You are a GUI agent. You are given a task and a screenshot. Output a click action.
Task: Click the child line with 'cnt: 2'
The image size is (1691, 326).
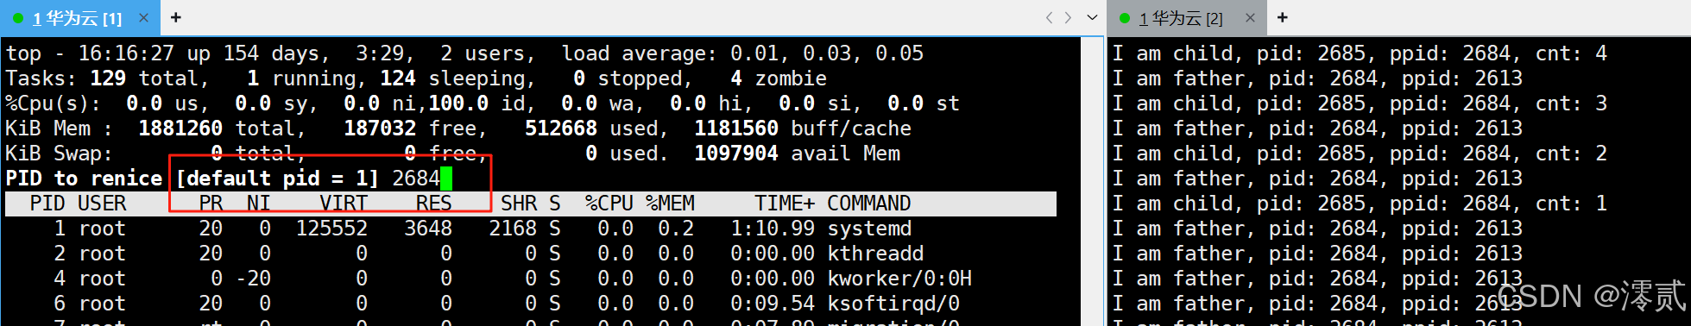pyautogui.click(x=1360, y=154)
